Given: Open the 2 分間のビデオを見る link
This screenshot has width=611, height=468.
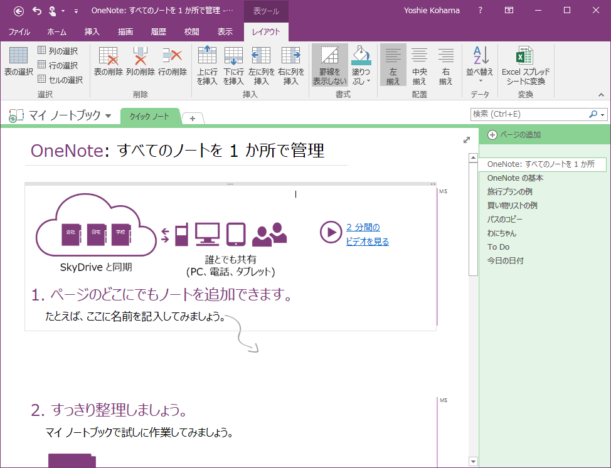Looking at the screenshot, I should tap(367, 234).
